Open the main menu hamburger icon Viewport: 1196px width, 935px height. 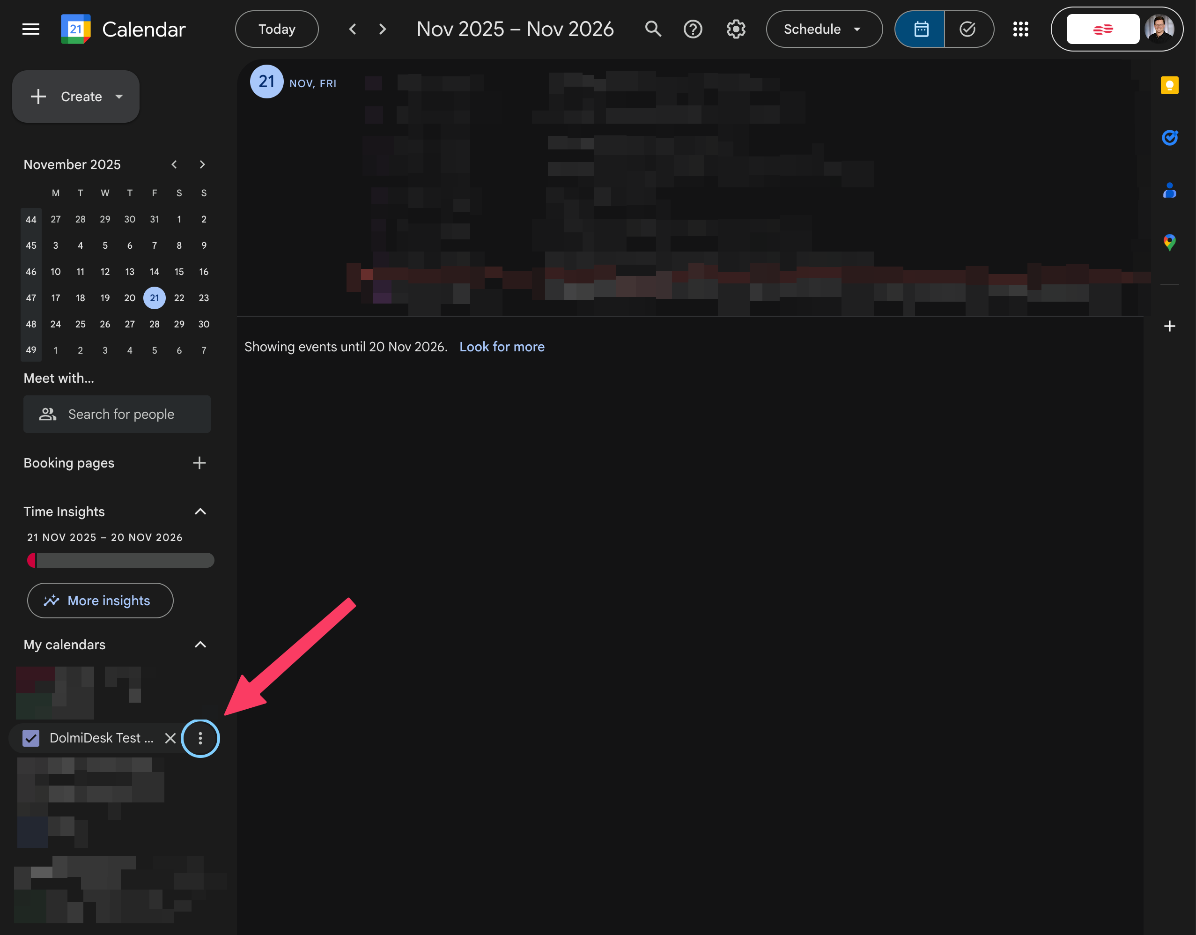click(x=30, y=29)
